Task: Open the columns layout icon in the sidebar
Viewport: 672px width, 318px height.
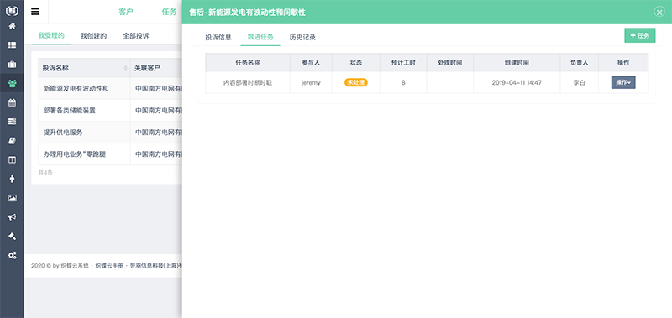Action: pyautogui.click(x=12, y=159)
